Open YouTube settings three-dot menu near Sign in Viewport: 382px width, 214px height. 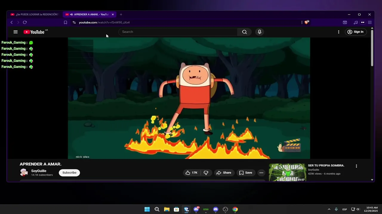tap(338, 32)
